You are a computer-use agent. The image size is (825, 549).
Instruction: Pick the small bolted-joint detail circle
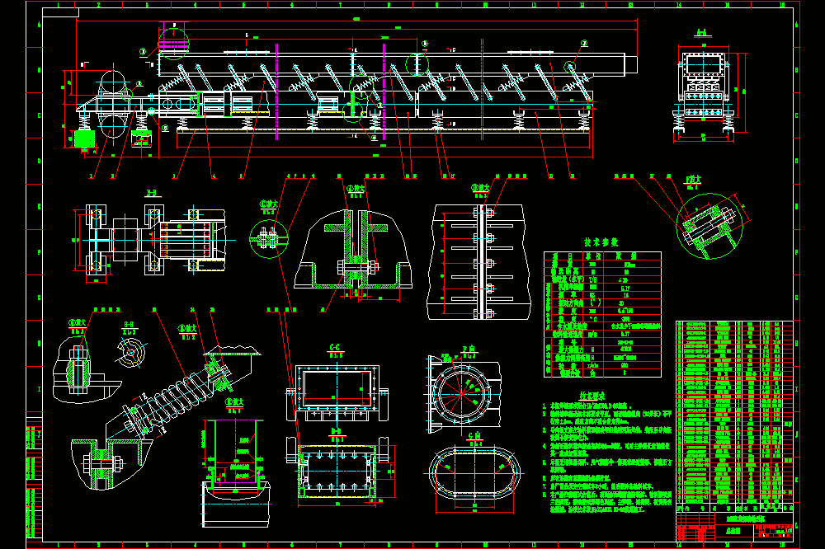coord(269,239)
